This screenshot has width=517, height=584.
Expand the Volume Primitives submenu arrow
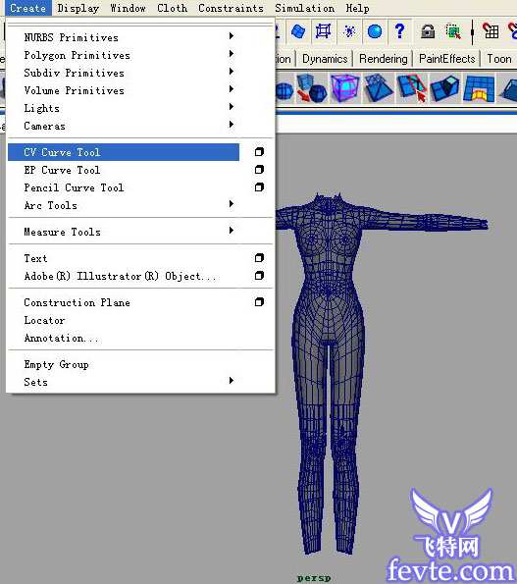(x=232, y=88)
